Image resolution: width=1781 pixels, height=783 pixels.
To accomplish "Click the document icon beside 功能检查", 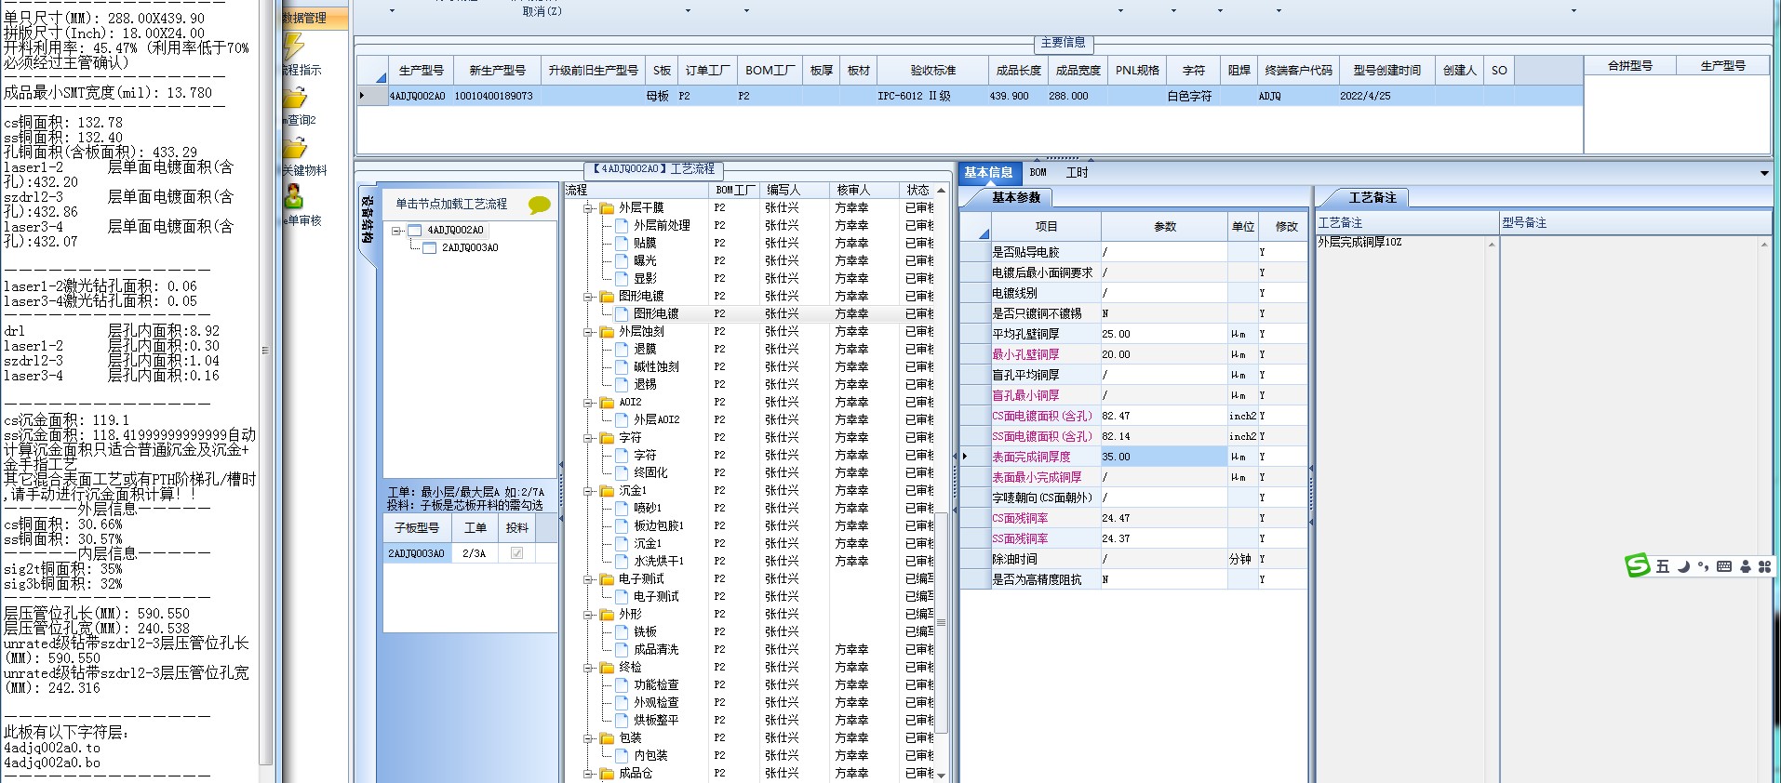I will (x=622, y=685).
